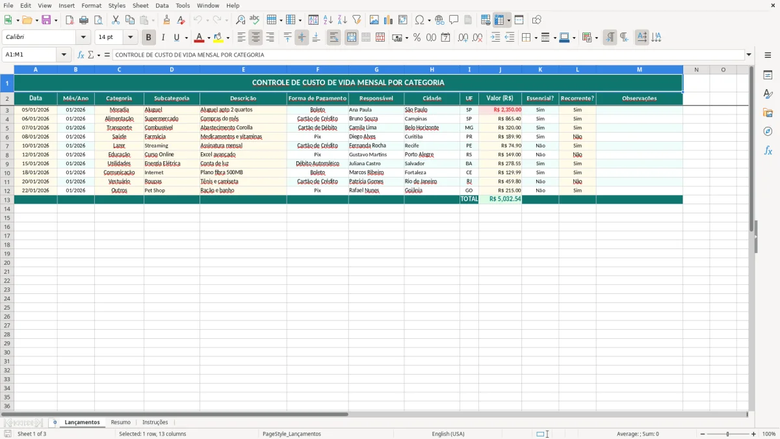Open the Format menu

(x=91, y=5)
